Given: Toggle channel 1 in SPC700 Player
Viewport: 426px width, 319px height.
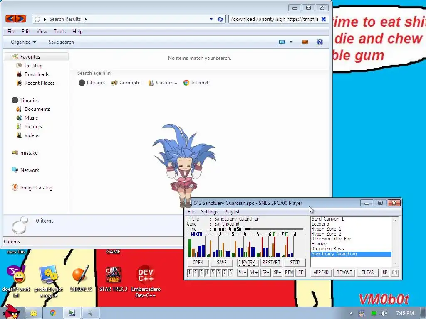Looking at the screenshot, I should pos(189,272).
